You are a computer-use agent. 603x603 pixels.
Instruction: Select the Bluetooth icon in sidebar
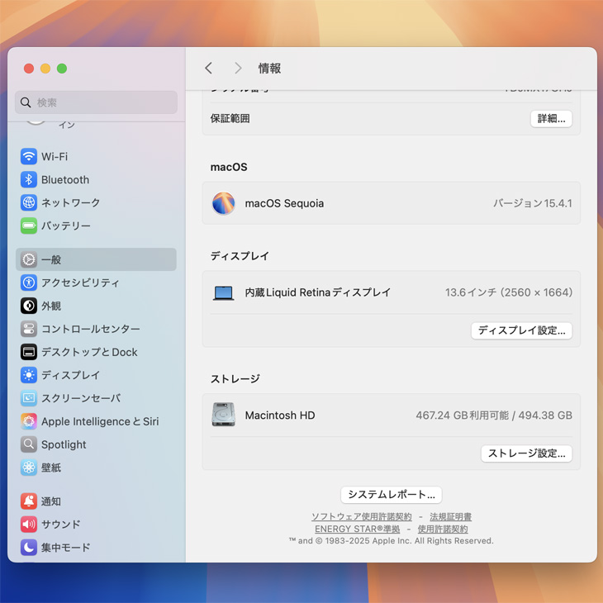tap(29, 179)
